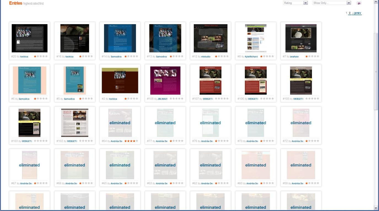
Task: Click the rating stars of entry #13
Action: [x=176, y=56]
